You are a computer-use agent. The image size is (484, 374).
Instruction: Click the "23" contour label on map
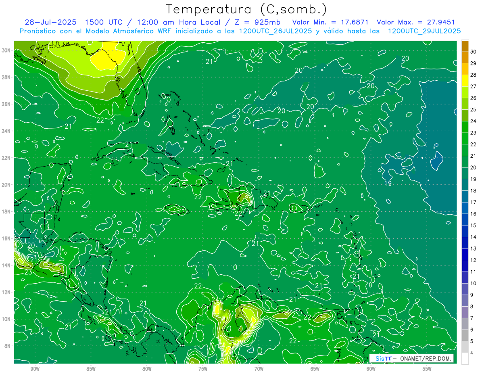(x=28, y=272)
